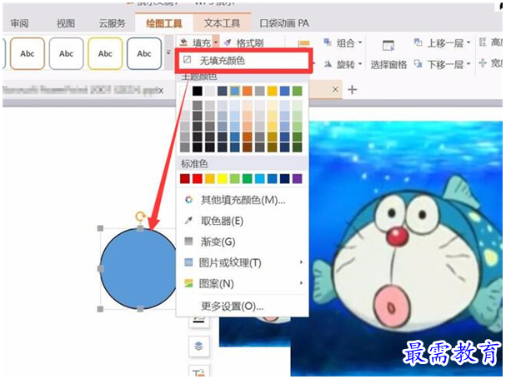Select the 文本工具 tab
The height and width of the screenshot is (379, 506).
[222, 23]
